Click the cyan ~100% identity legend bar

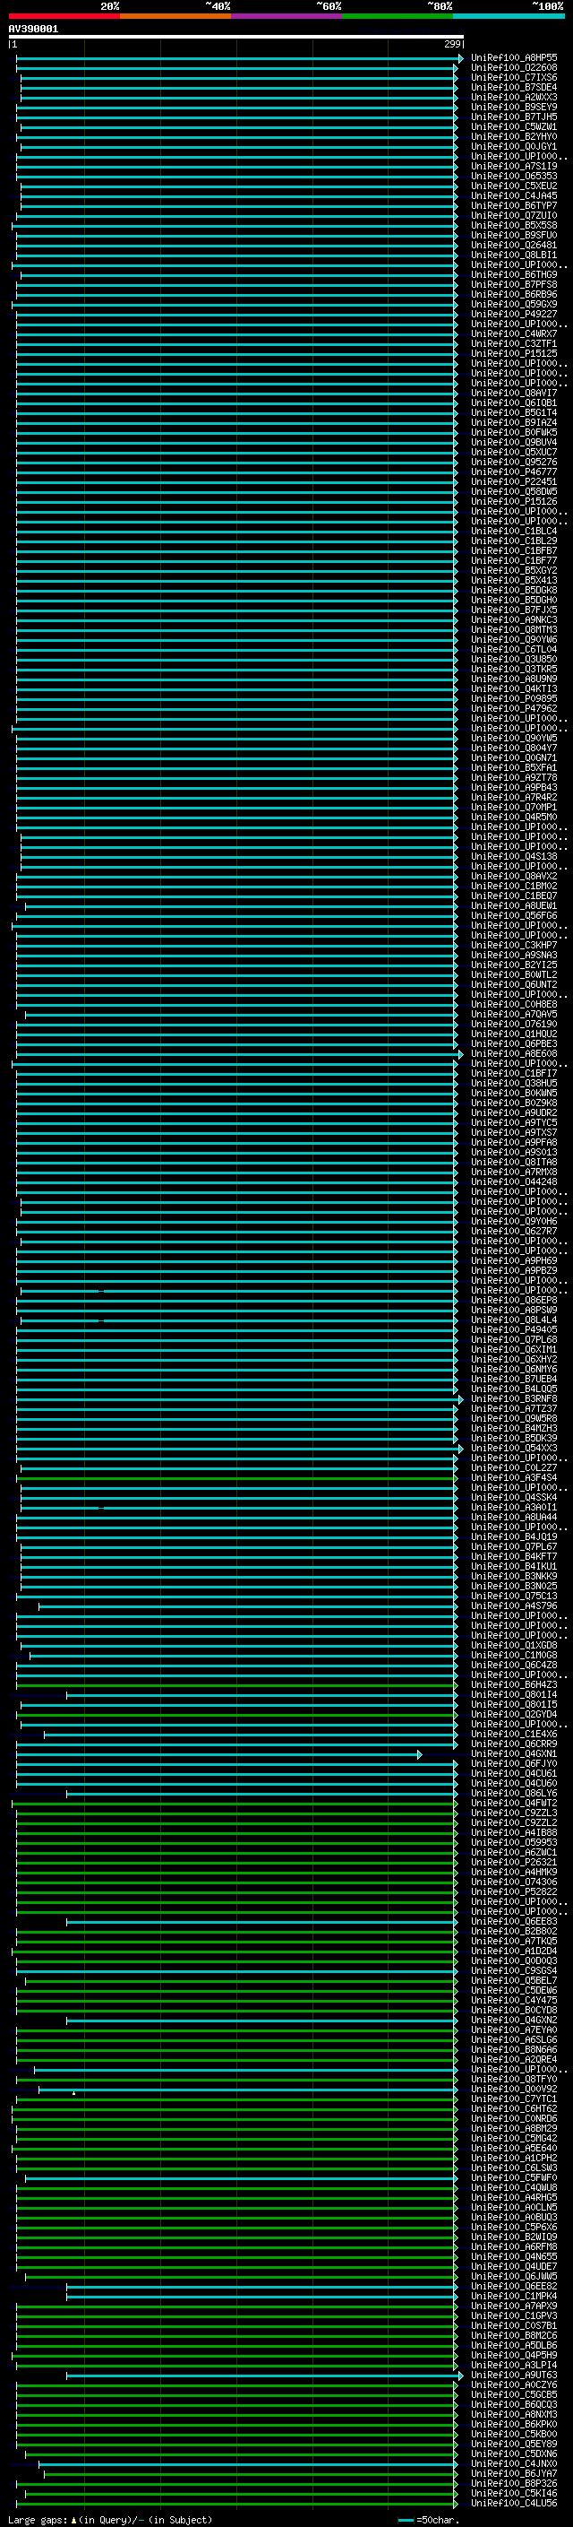509,16
